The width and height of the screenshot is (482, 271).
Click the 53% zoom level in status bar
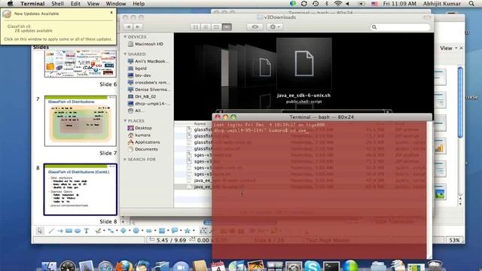coord(454,240)
